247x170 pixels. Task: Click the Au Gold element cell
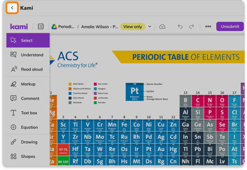click(161, 150)
